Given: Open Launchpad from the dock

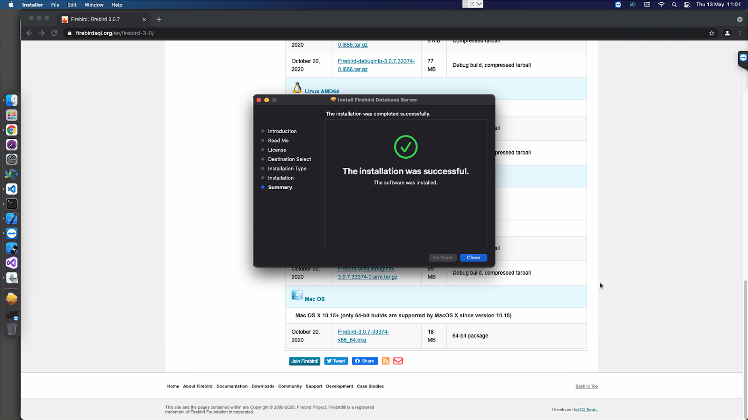Looking at the screenshot, I should (x=12, y=115).
